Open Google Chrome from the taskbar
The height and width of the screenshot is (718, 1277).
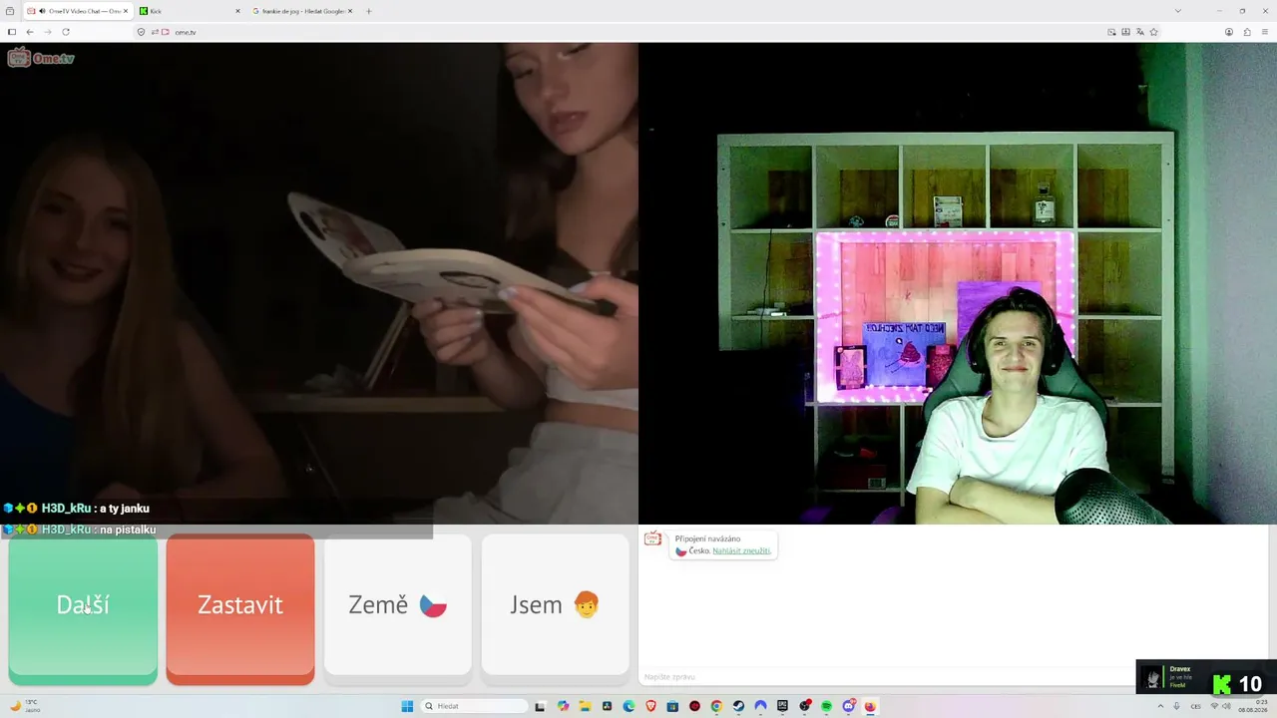[x=716, y=706]
